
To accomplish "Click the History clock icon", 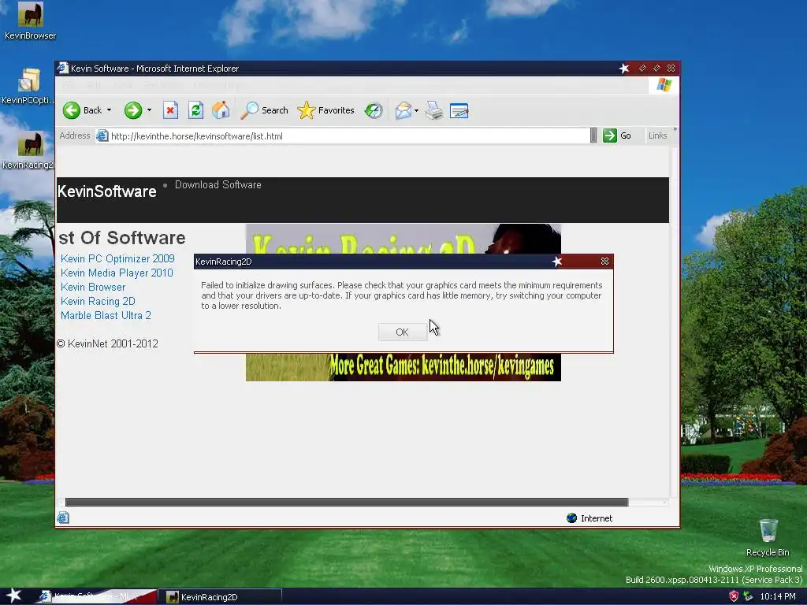I will (374, 110).
